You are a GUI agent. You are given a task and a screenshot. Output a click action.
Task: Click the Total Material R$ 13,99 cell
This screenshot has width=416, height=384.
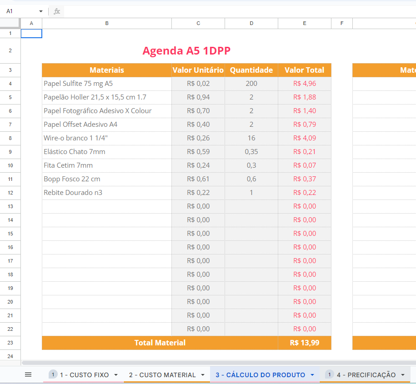304,343
